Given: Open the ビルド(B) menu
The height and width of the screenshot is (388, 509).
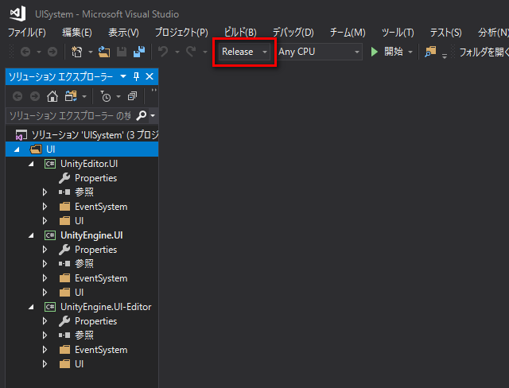Looking at the screenshot, I should click(x=240, y=33).
